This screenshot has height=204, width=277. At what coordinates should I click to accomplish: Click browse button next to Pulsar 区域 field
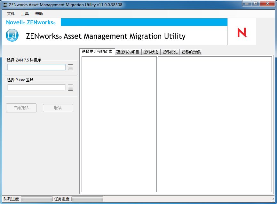[x=70, y=87]
